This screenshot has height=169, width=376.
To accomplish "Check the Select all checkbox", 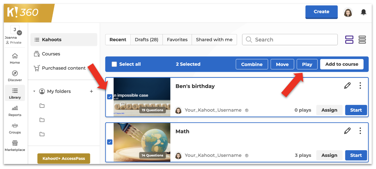I will tap(114, 64).
